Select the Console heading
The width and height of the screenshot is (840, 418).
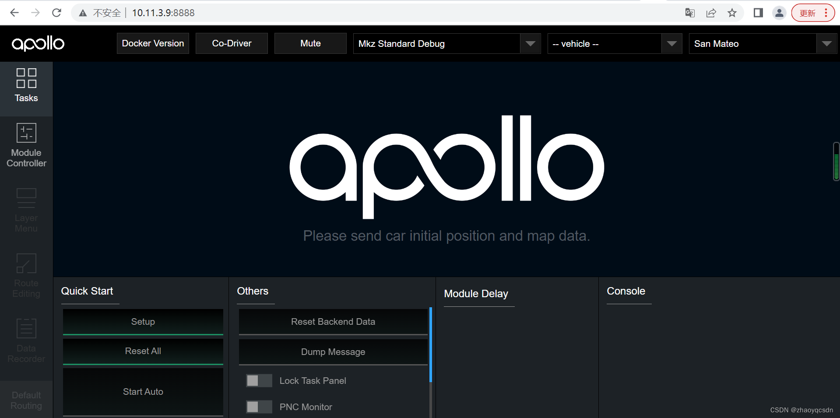(626, 291)
